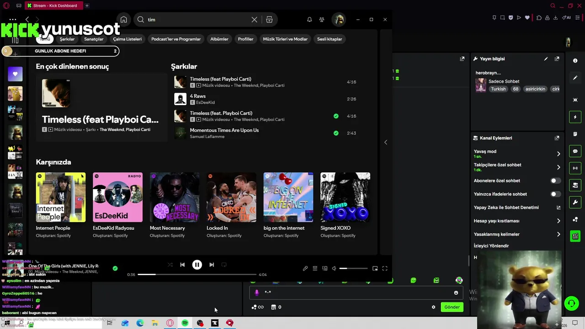Select the Profiller filter chip
Screen dimensions: 585x329
pos(245,39)
